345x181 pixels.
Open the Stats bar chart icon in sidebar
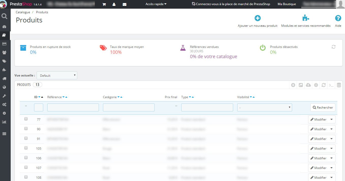[4, 122]
